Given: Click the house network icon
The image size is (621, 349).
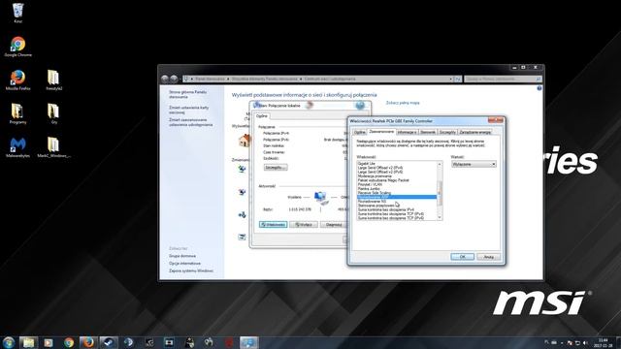Looking at the screenshot, I should (x=245, y=140).
